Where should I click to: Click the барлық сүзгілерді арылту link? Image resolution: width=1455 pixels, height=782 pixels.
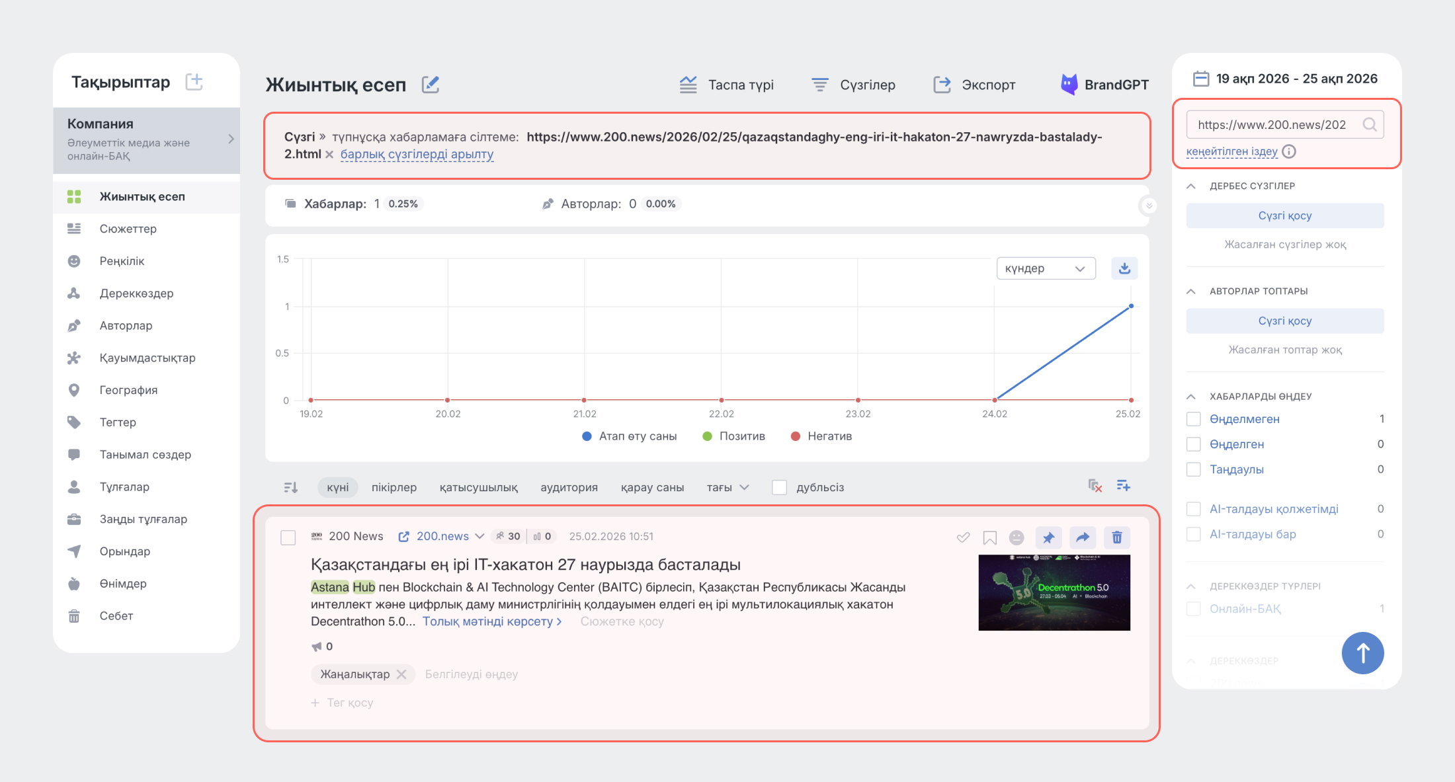point(417,154)
